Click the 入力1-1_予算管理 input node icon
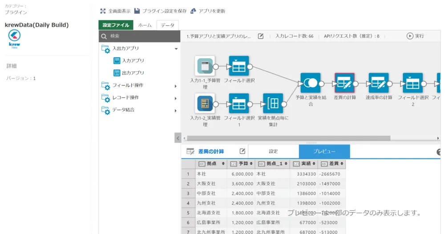The image size is (445, 234). (205, 66)
